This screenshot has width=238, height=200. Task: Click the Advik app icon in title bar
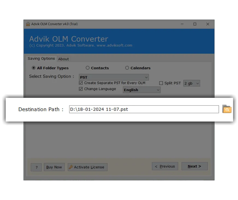point(28,24)
